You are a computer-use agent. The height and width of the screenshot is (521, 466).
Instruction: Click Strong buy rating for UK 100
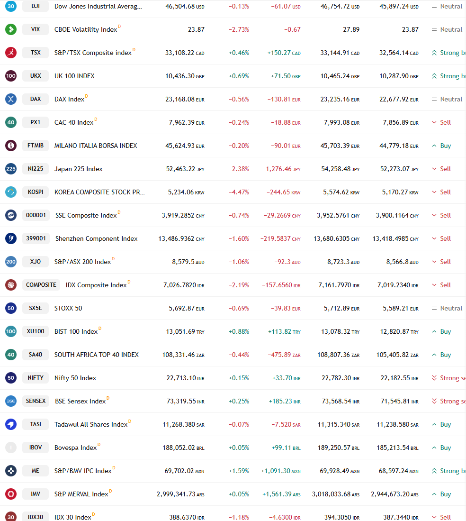pos(449,76)
